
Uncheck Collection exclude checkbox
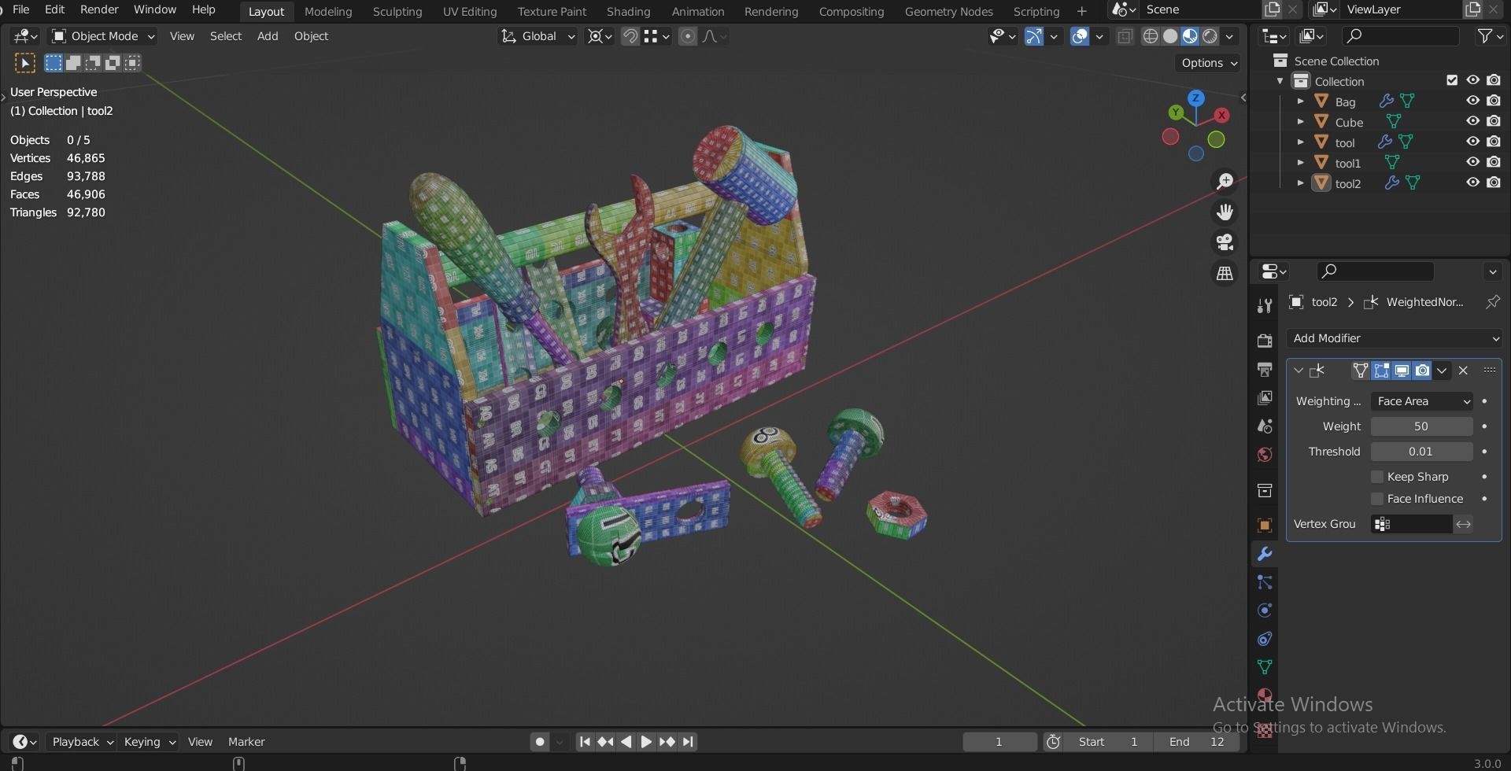pyautogui.click(x=1452, y=80)
